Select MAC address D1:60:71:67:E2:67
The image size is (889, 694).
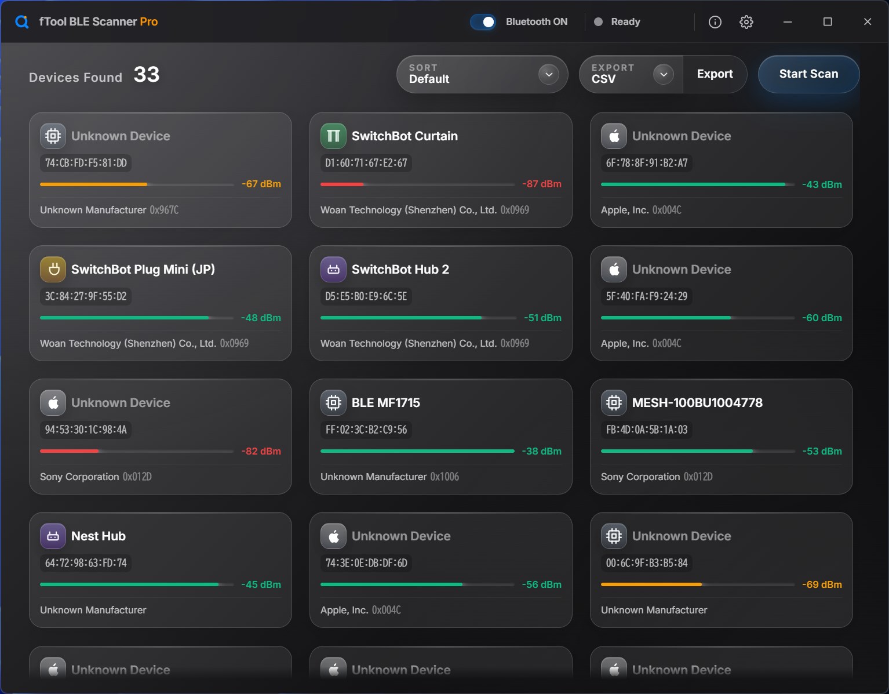coord(366,163)
